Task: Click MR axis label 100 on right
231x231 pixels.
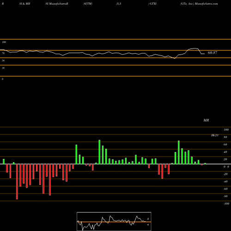Action: (226, 130)
